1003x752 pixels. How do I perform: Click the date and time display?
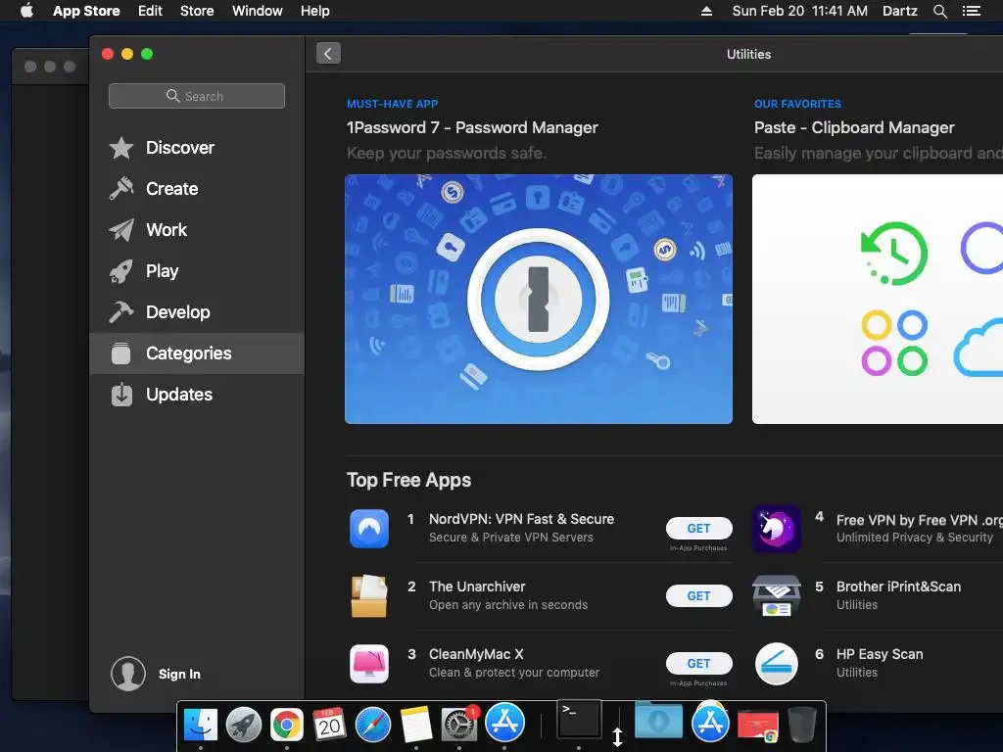799,11
